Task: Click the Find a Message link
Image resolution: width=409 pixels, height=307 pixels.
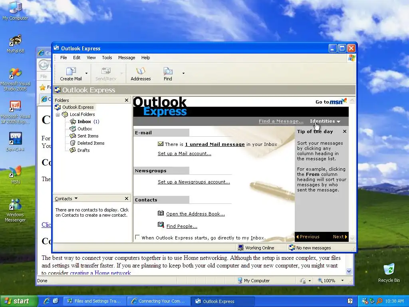Action: coord(281,121)
